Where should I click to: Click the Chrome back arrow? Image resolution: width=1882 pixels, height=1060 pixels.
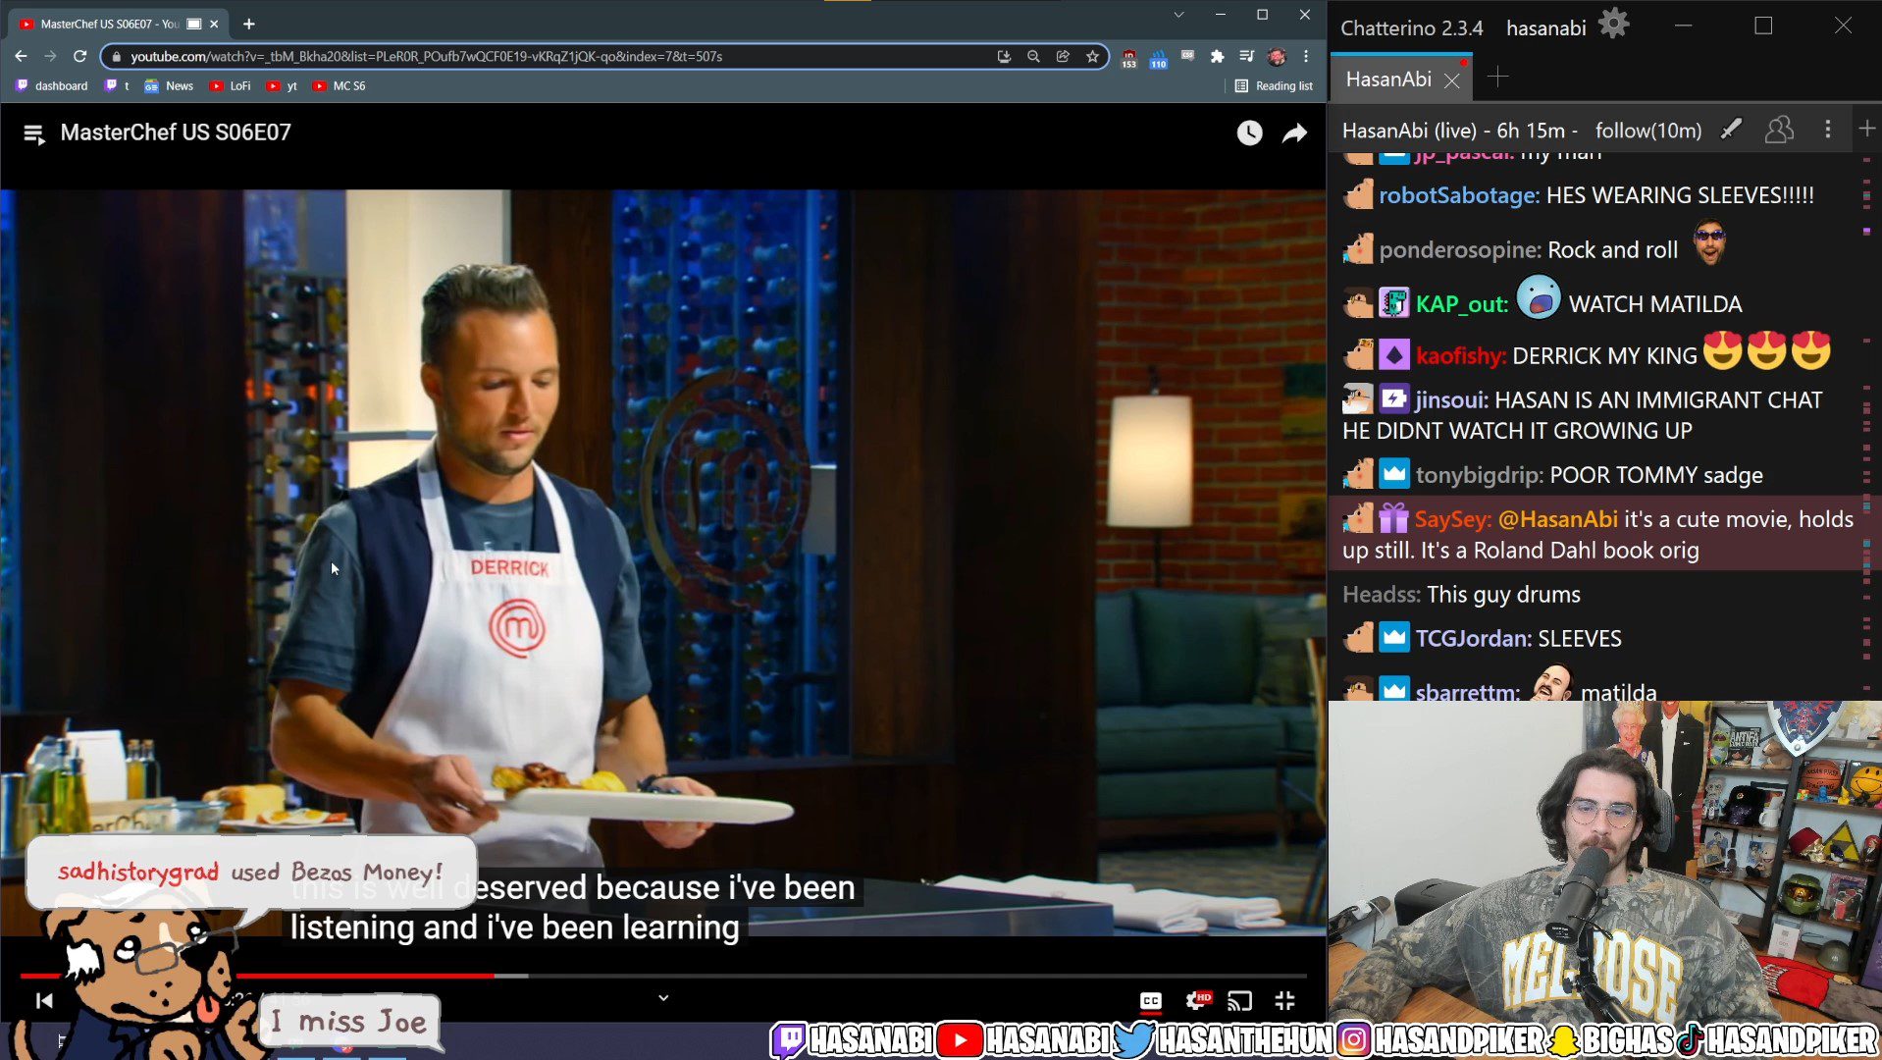click(21, 56)
